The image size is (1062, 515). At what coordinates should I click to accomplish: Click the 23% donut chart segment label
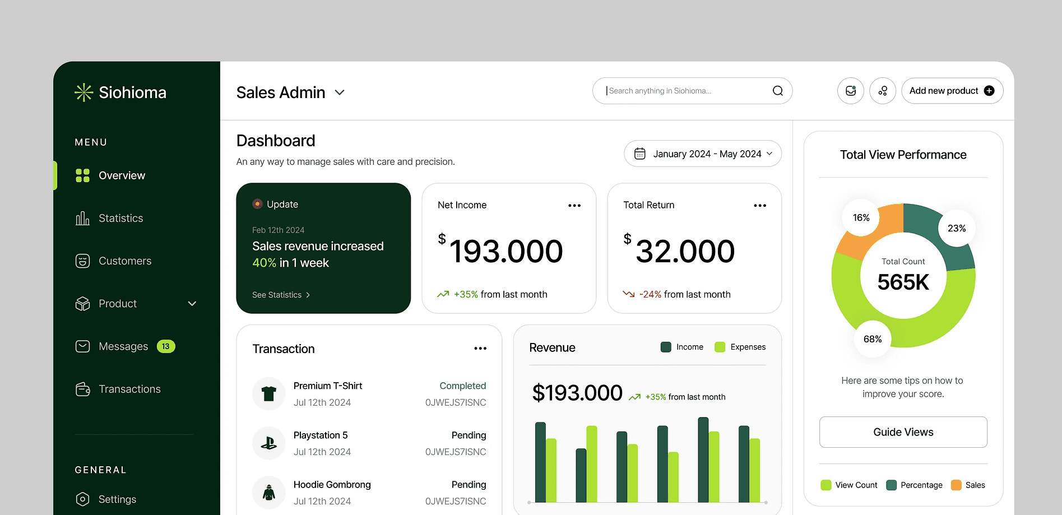957,228
